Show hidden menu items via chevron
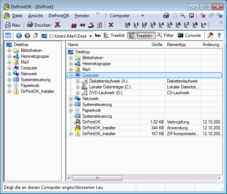The height and width of the screenshot is (194, 227). [x=98, y=14]
